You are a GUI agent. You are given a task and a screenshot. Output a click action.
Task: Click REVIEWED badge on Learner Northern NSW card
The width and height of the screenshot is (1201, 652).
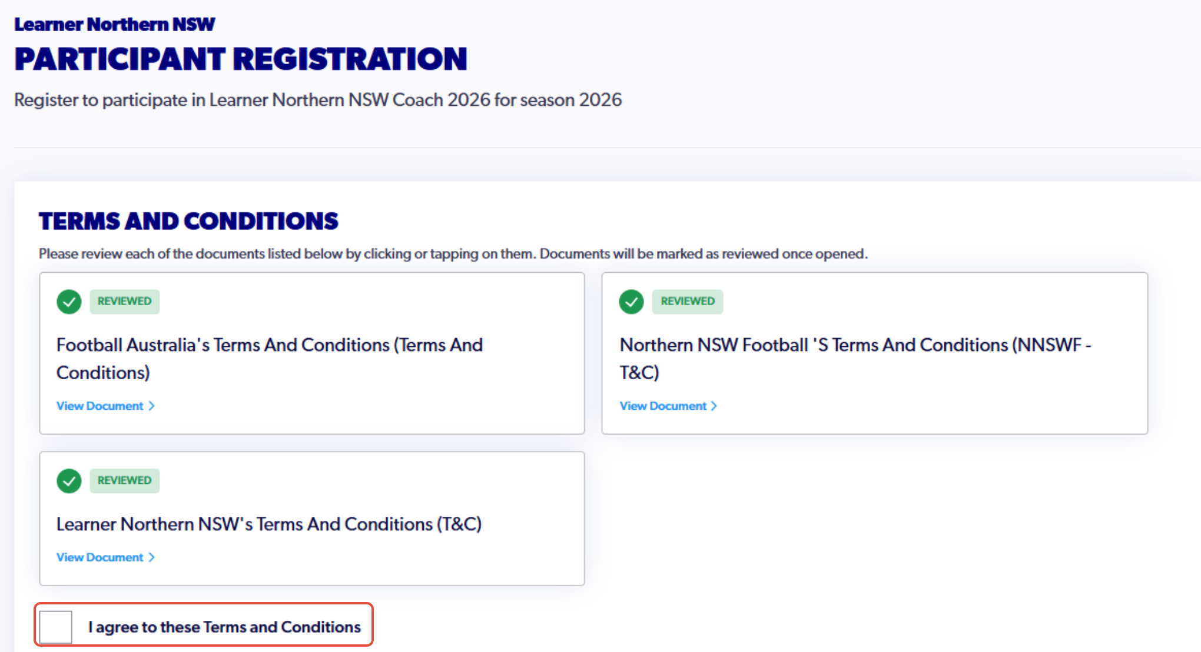(125, 481)
